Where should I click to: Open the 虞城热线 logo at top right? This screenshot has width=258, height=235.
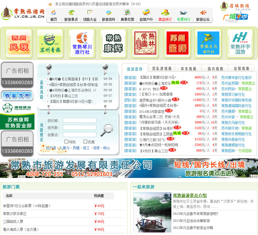coord(235,6)
